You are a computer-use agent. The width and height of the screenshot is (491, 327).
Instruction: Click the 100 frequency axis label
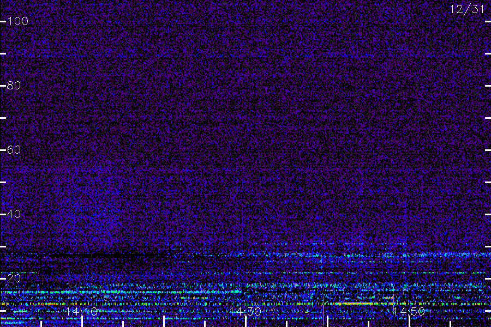[x=17, y=21]
